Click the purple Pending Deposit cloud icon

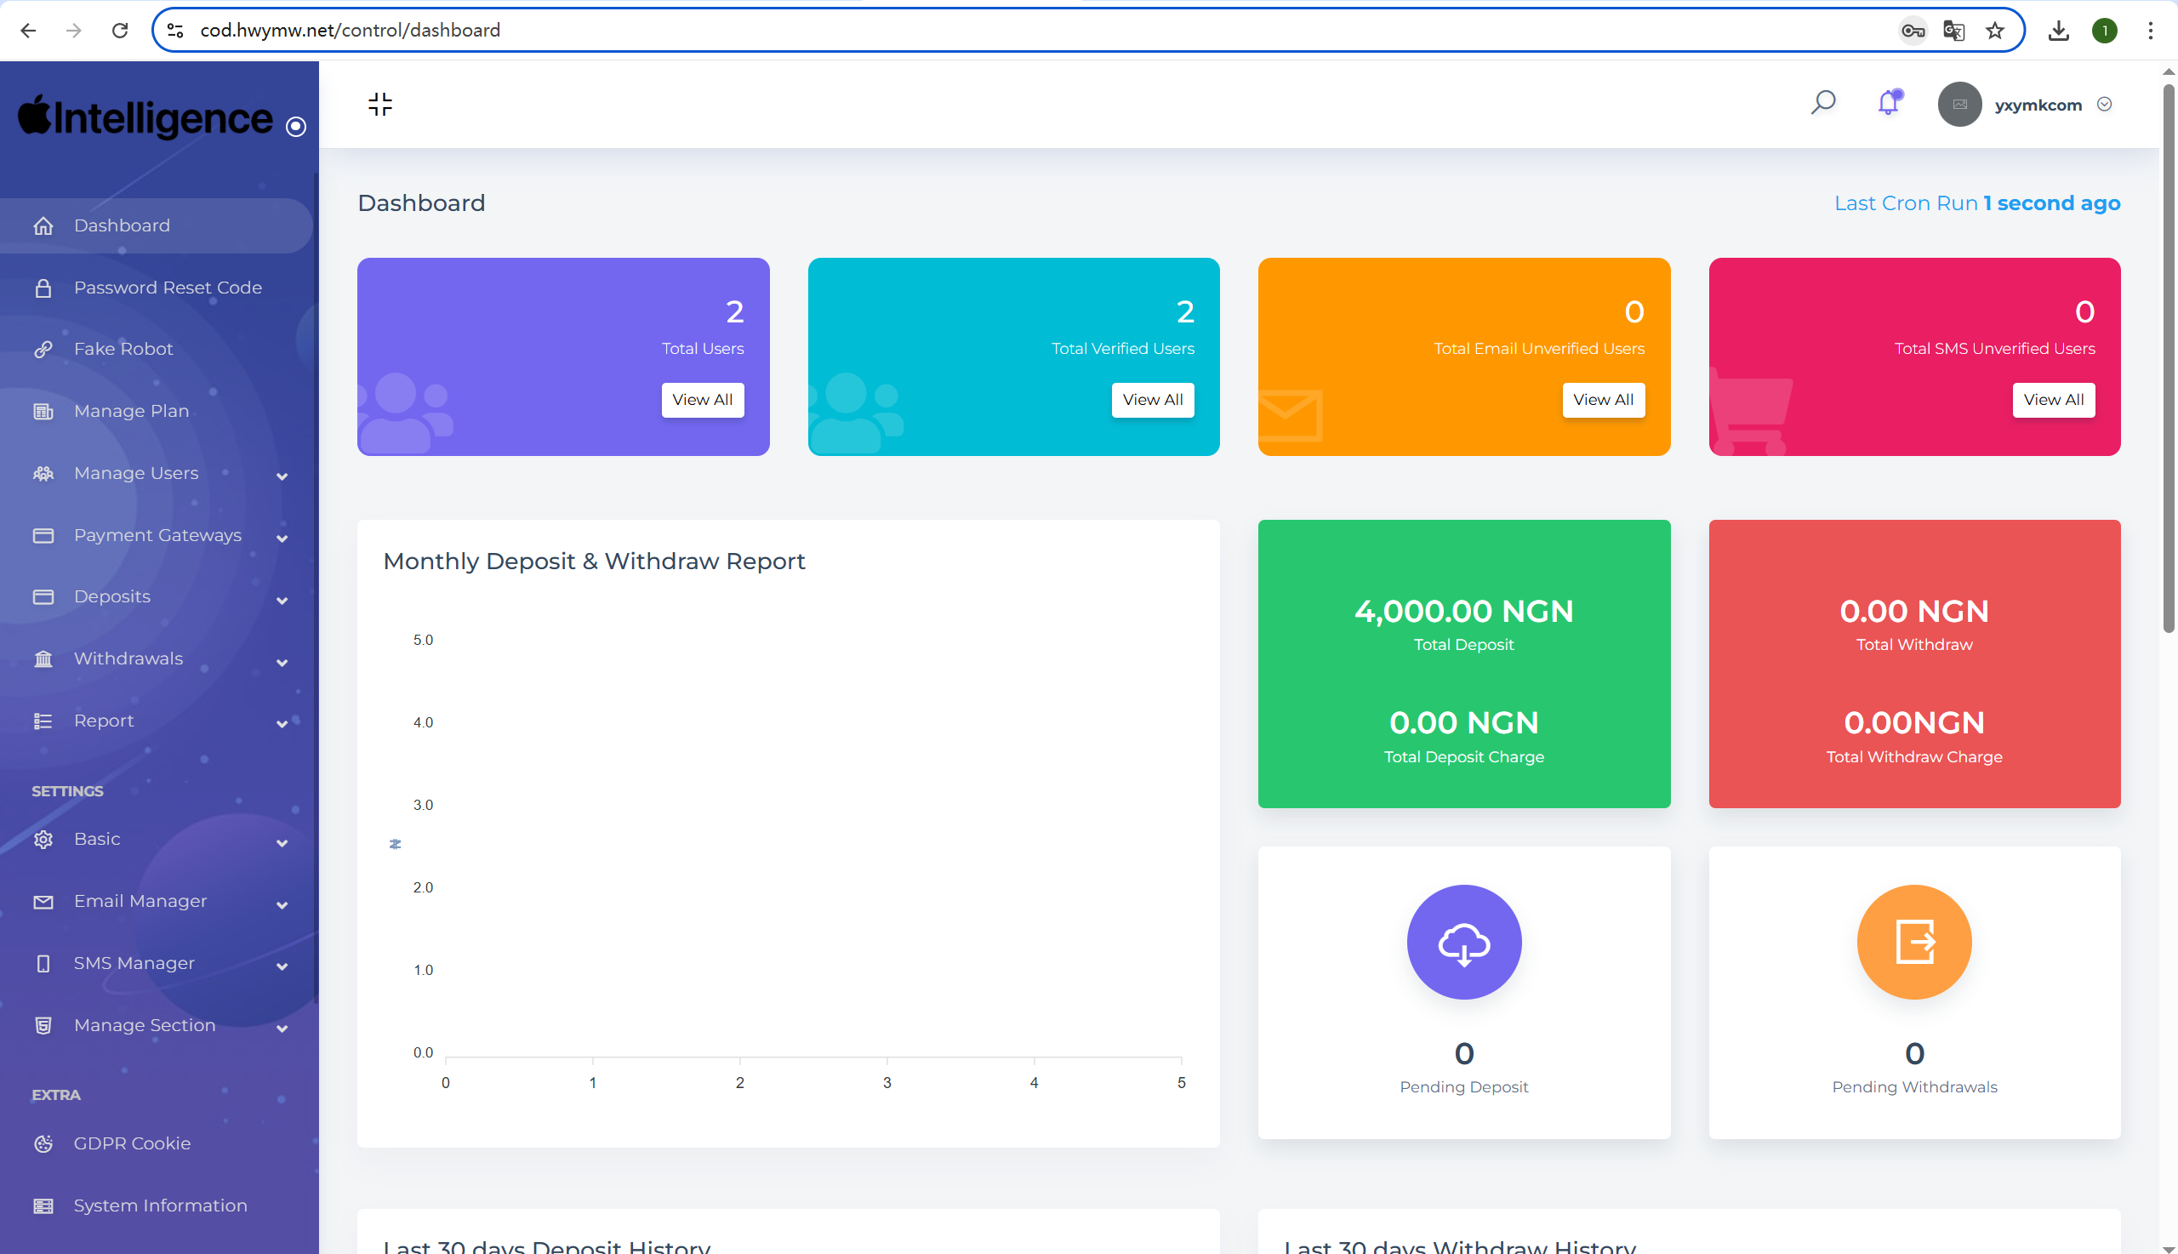[1463, 943]
